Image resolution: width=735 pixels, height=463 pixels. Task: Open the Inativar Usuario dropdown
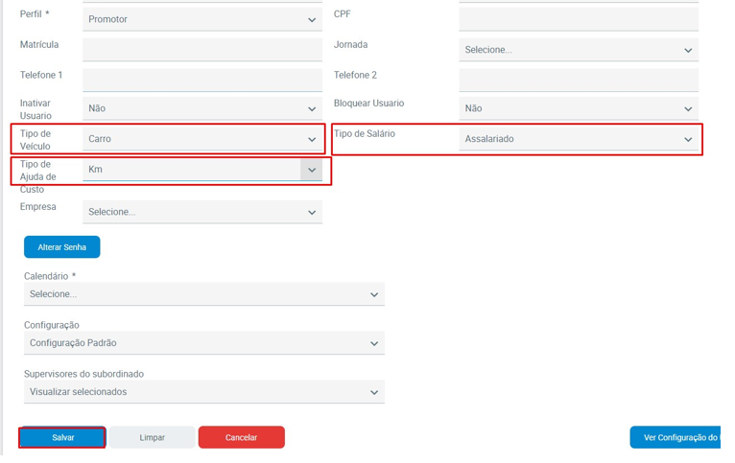[x=202, y=109]
